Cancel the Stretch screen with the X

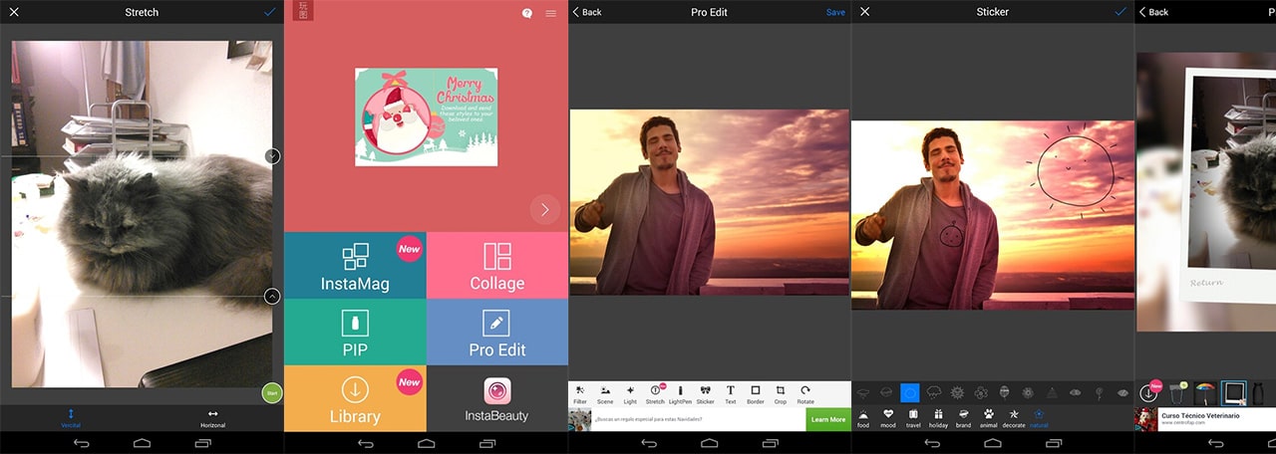14,12
